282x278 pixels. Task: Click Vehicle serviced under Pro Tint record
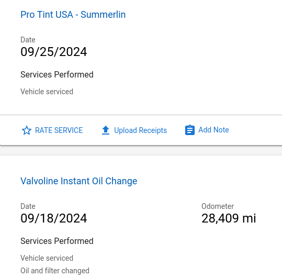pyautogui.click(x=47, y=92)
